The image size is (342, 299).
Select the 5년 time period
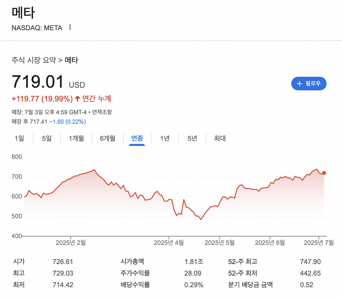(x=192, y=139)
